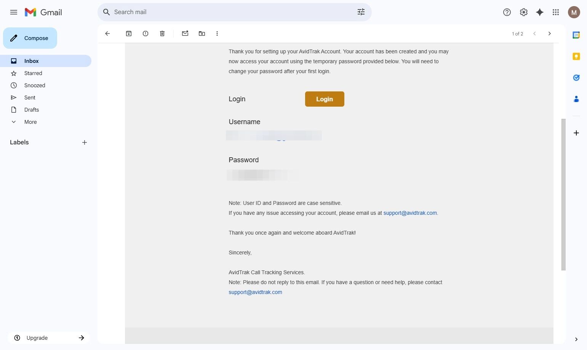Open more actions three-dot menu
The height and width of the screenshot is (350, 587).
[217, 34]
